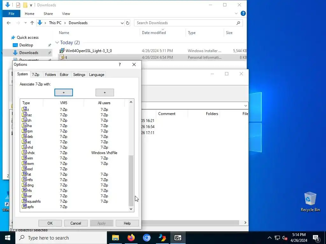
Task: Click the arj archive icon
Action: 24,141
